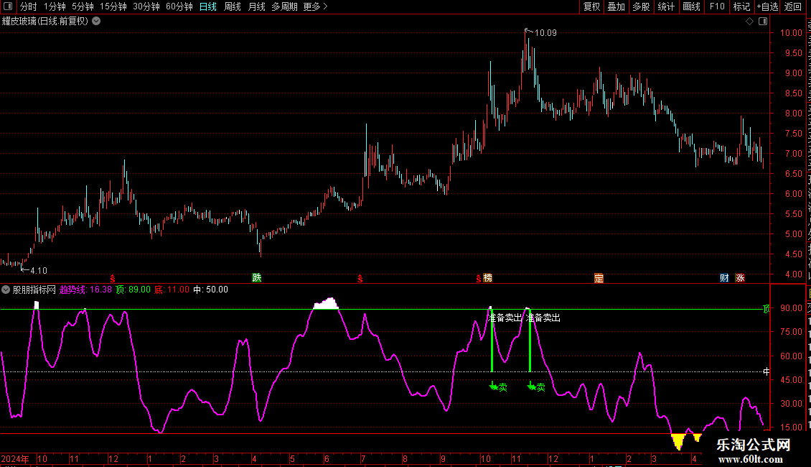The image size is (811, 467).
Task: Click the first red S marker near December
Action: pos(113,279)
